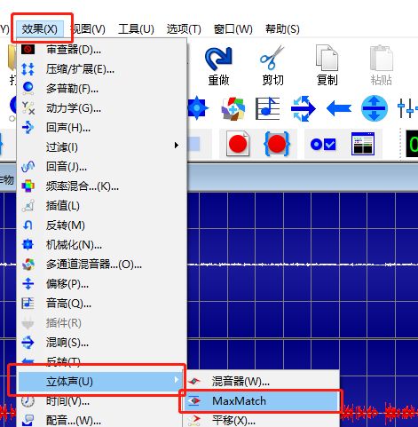Click the blue curved arrows reverb toolbar icon
The image size is (418, 427).
[304, 108]
